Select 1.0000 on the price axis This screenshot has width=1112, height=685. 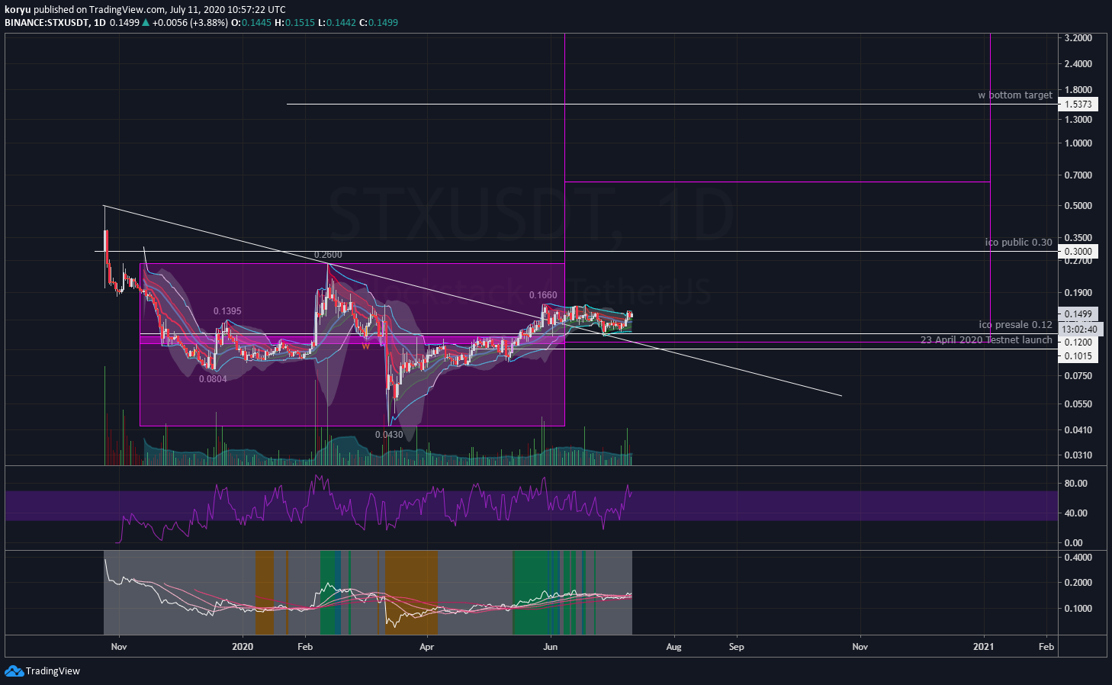click(x=1078, y=143)
